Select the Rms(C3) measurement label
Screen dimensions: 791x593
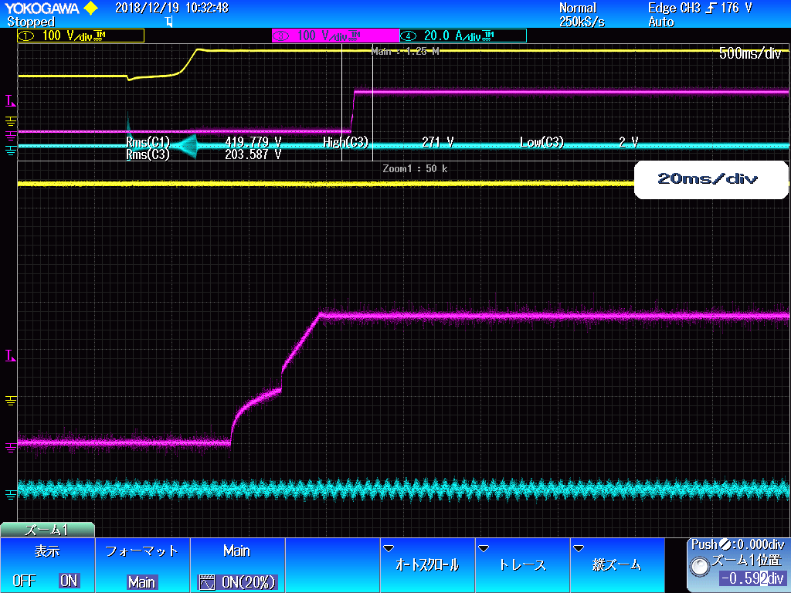[x=148, y=154]
